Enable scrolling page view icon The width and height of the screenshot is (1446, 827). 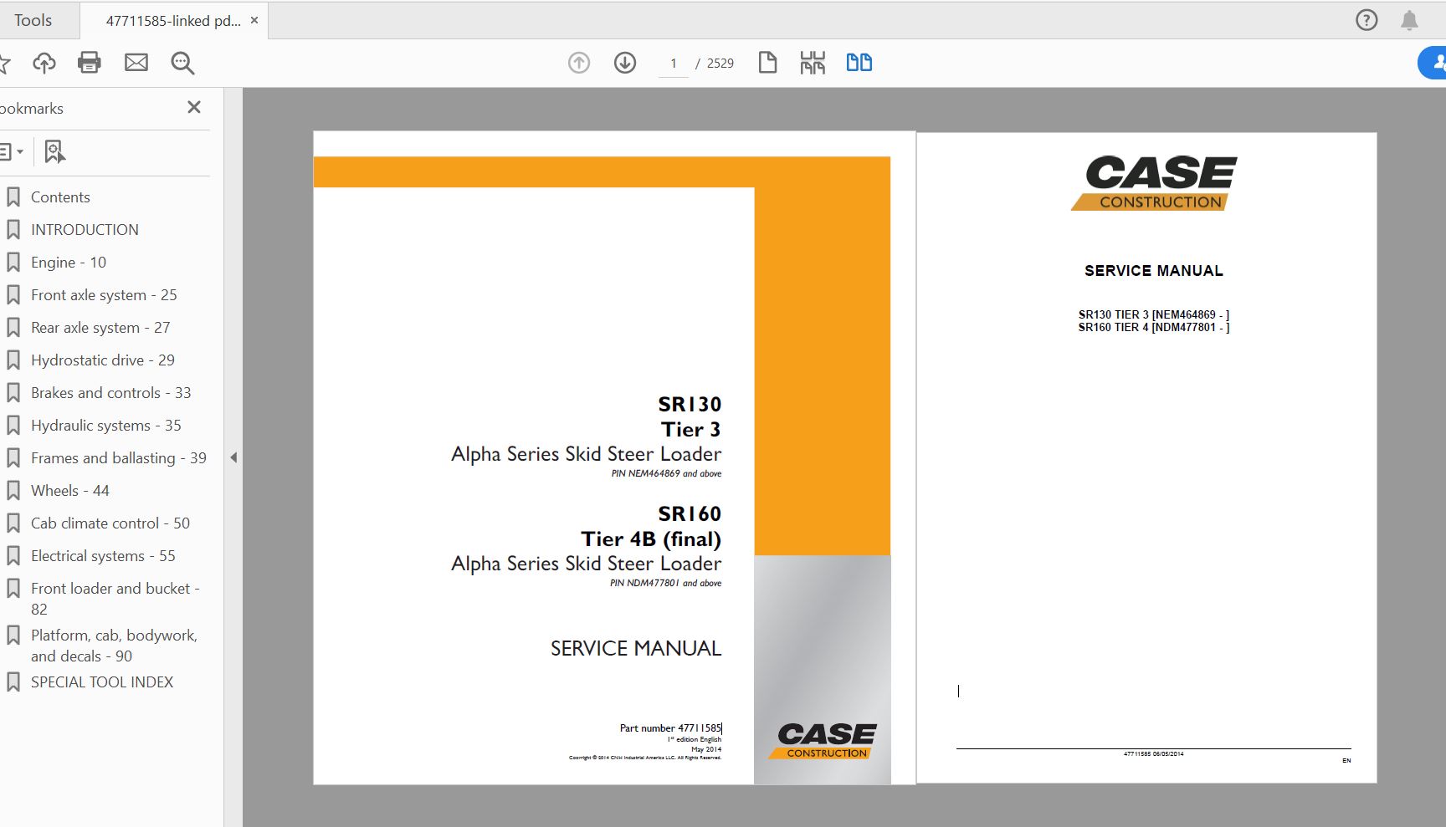point(813,63)
